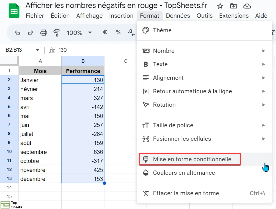Click the bold B Texte icon
The image size is (276, 209).
(x=146, y=64)
